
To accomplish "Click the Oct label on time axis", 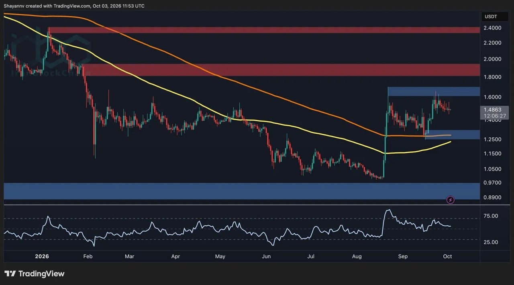I will 447,257.
